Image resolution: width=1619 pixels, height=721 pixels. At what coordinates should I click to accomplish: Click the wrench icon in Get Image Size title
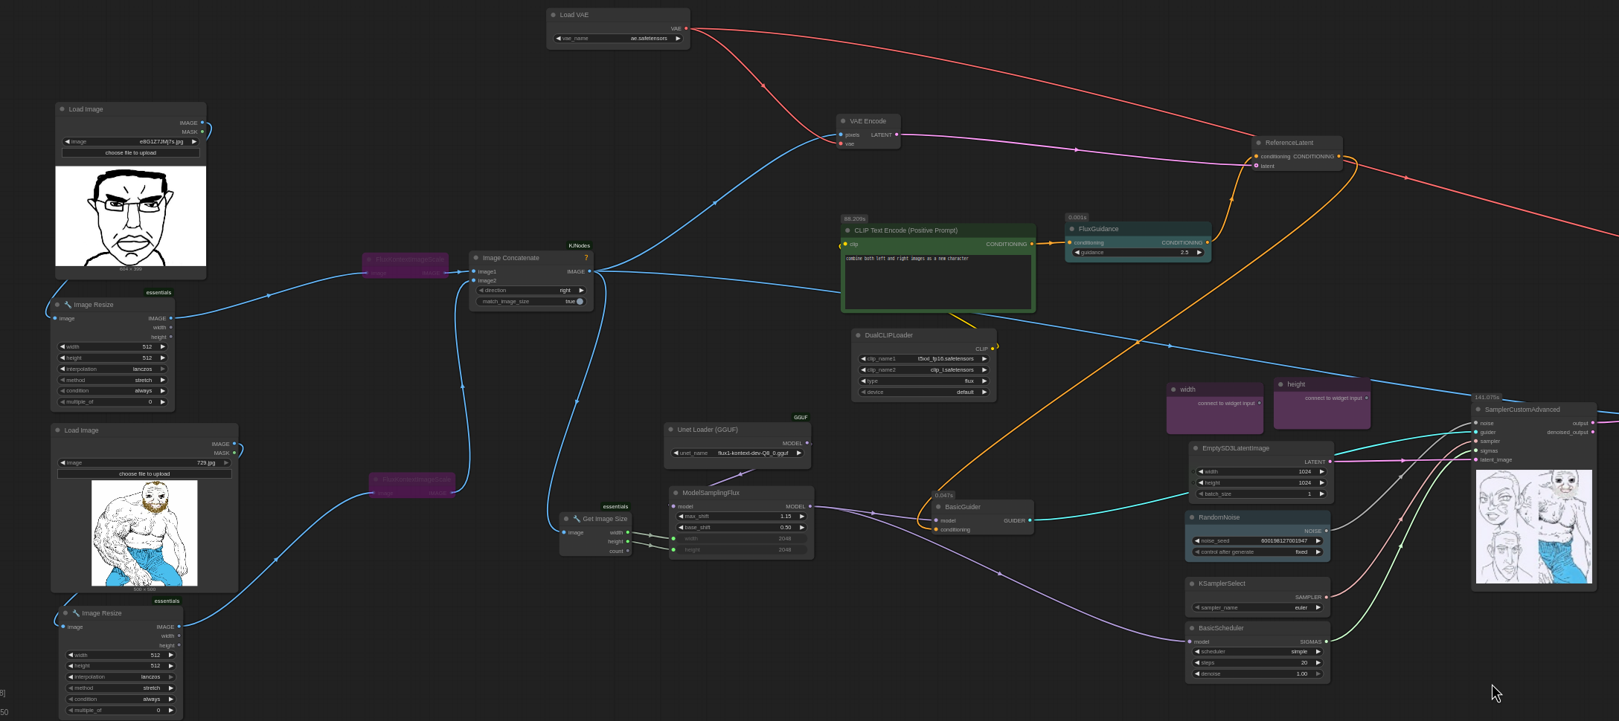coord(577,519)
